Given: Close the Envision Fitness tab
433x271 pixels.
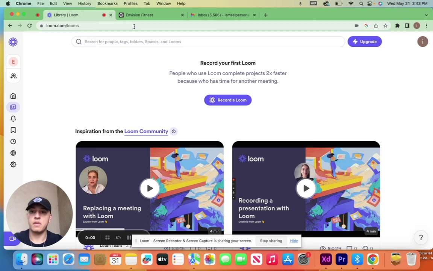Looking at the screenshot, I should pyautogui.click(x=182, y=15).
